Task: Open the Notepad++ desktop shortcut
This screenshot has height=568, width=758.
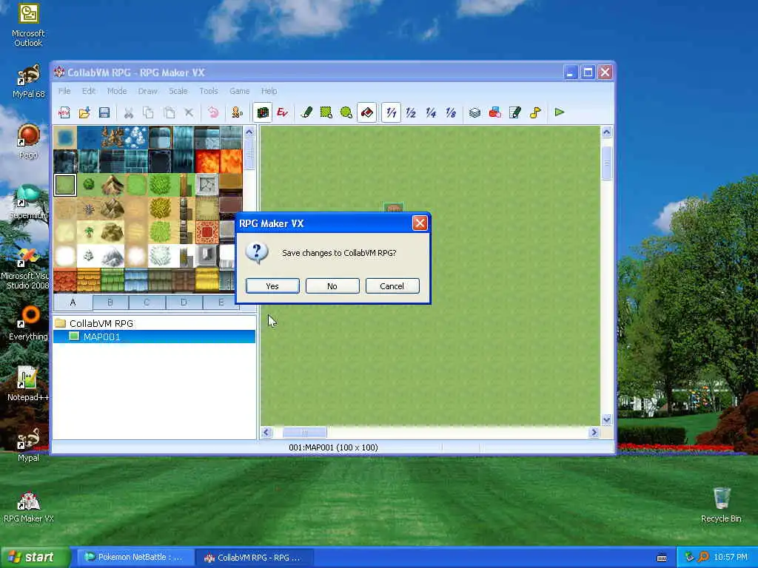Action: tap(27, 384)
